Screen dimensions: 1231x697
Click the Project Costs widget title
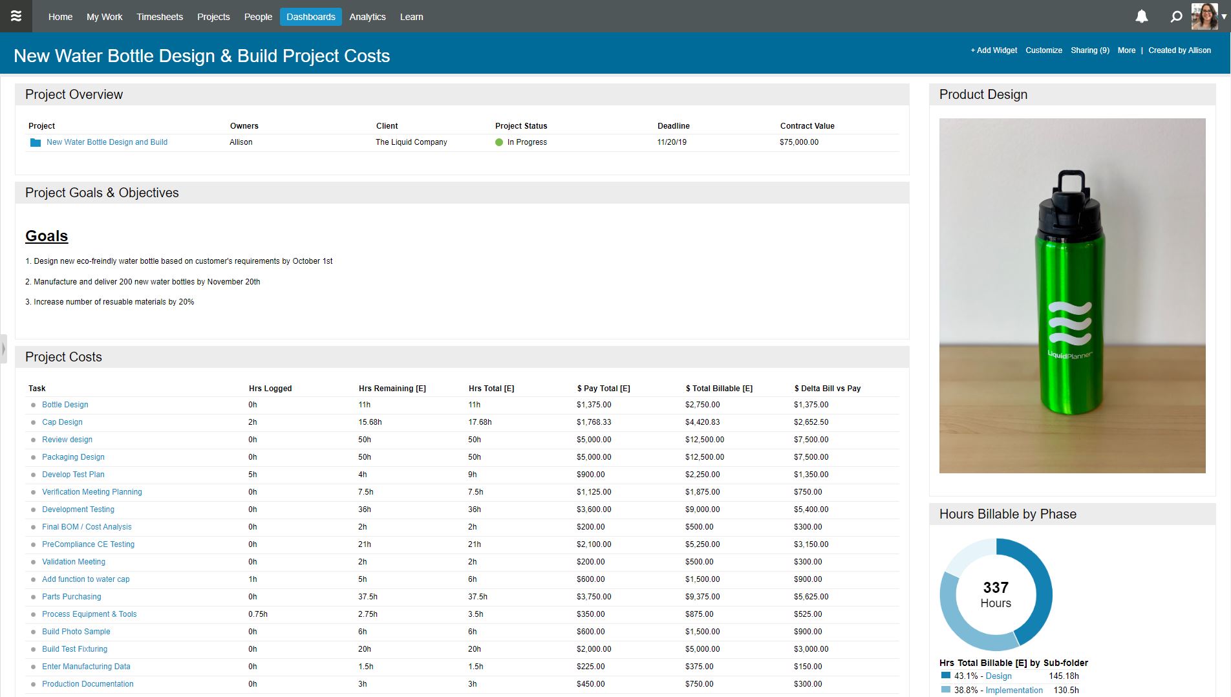coord(63,357)
